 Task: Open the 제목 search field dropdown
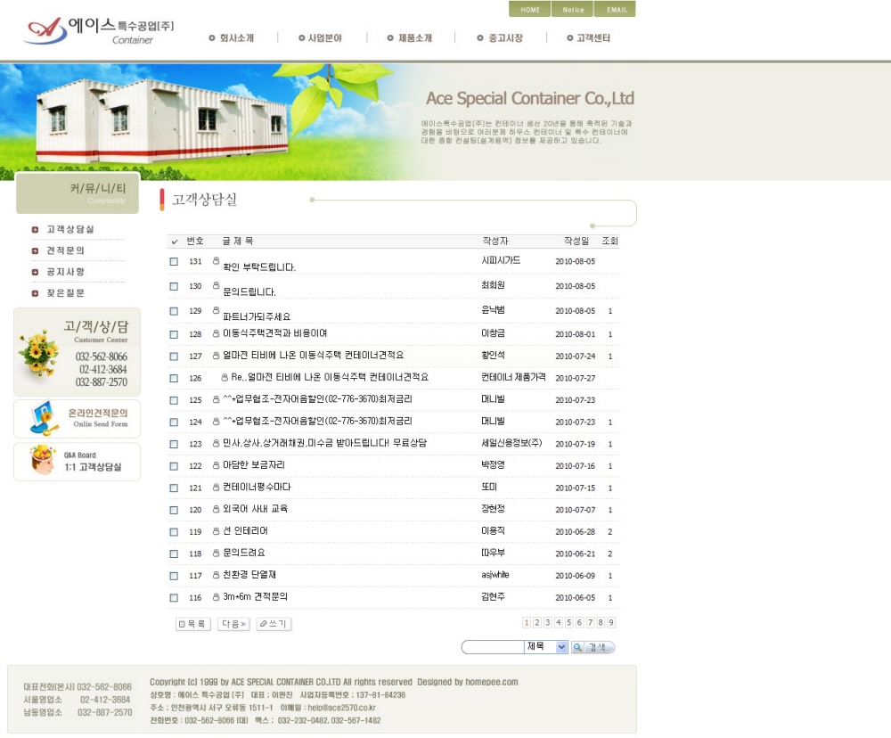point(561,647)
